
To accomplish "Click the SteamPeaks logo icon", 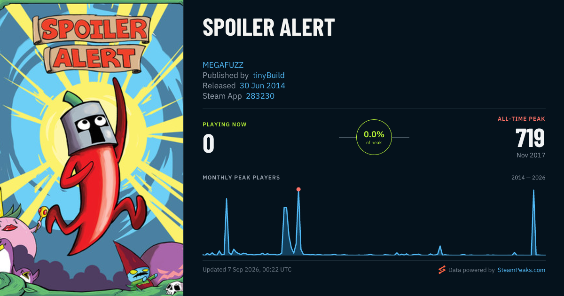I will pyautogui.click(x=442, y=270).
